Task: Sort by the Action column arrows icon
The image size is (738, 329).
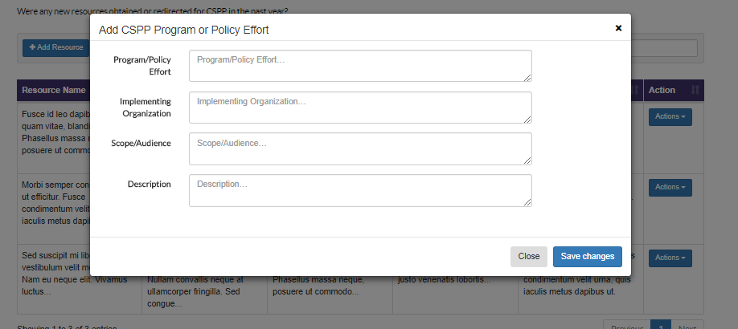Action: coord(695,90)
